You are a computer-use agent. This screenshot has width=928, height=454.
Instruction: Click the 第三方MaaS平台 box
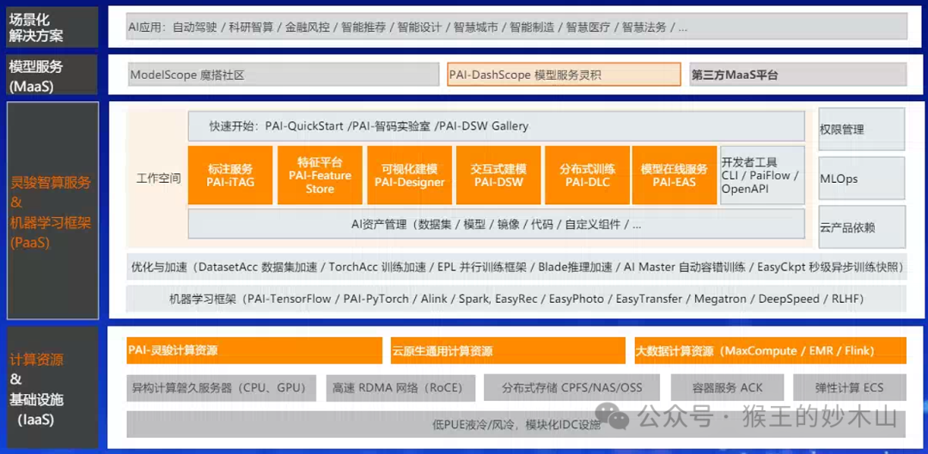click(x=797, y=75)
